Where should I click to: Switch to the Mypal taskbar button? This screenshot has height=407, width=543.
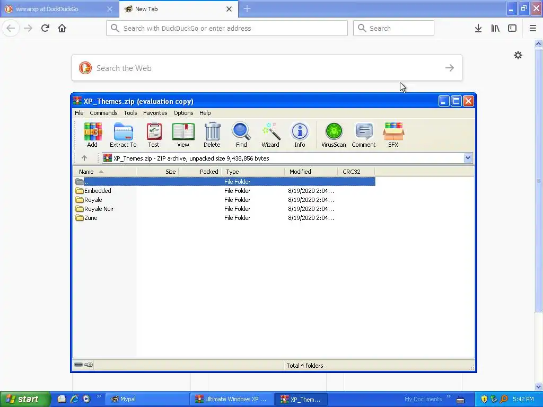(147, 399)
